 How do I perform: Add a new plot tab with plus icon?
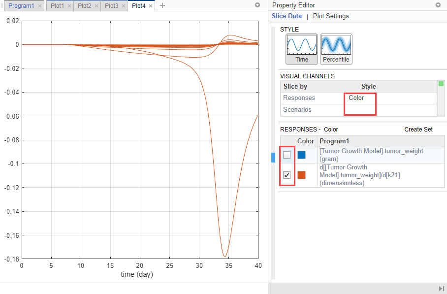(162, 5)
